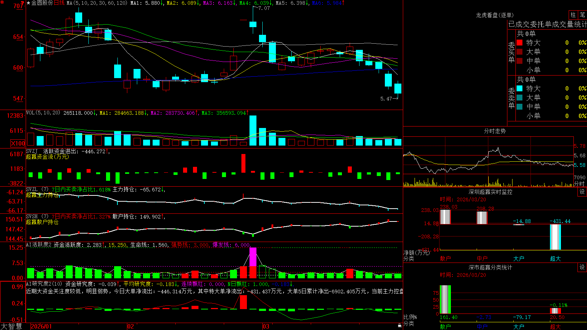Click the 金圆股份 stock name
This screenshot has height=330, width=587.
click(x=42, y=3)
